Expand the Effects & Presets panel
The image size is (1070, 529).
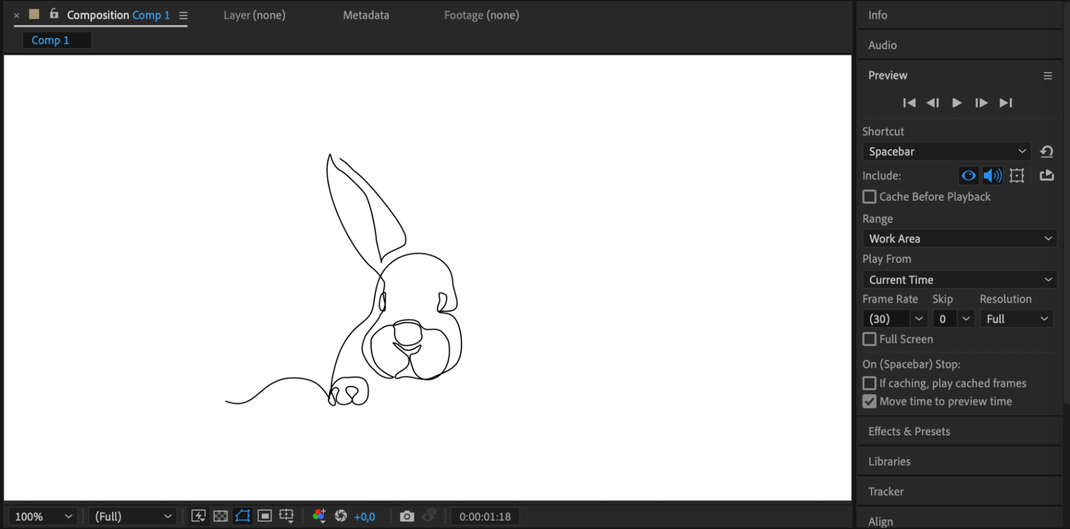909,432
